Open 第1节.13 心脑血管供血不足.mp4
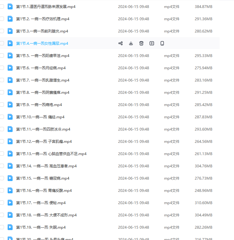Viewport: 234px width, 240px height. click(x=51, y=154)
